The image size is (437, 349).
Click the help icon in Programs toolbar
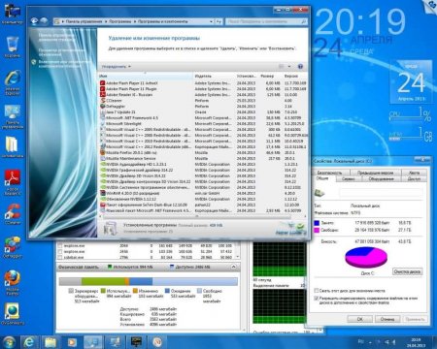pos(300,66)
